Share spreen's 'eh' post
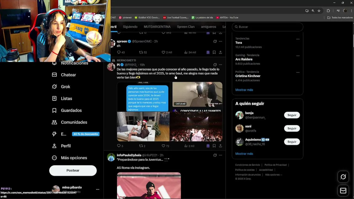354x199 pixels. pos(220,52)
